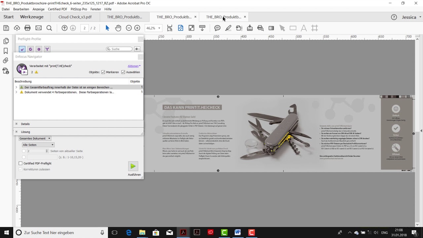Click the Suche field in Preflight-Profile

pos(119,49)
